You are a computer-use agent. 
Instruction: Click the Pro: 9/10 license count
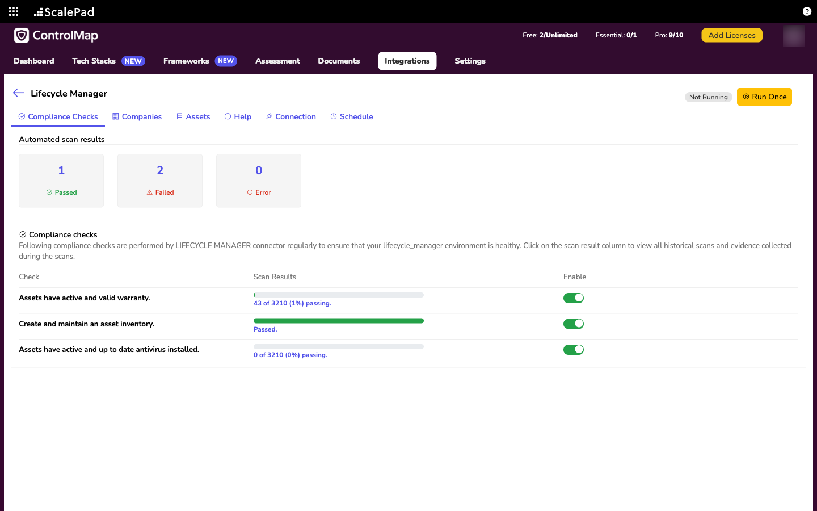[x=669, y=35]
